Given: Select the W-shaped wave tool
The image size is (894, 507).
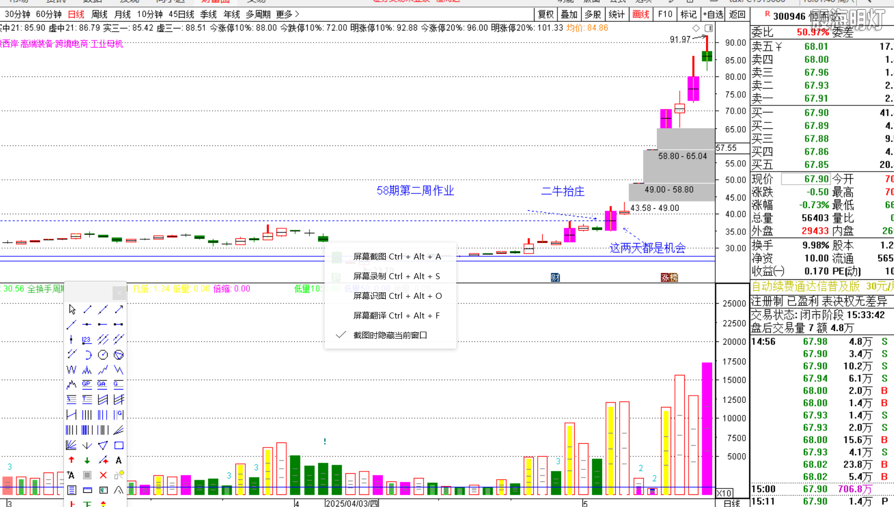Looking at the screenshot, I should tap(72, 370).
